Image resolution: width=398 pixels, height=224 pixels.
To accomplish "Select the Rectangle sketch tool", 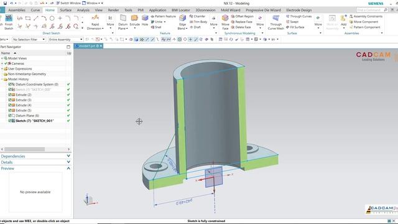I will (28, 18).
